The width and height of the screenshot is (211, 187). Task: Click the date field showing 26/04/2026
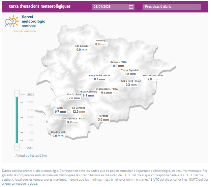[110, 7]
